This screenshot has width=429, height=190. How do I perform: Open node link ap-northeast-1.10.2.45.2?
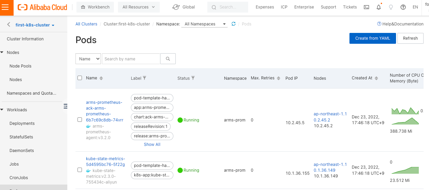tap(330, 117)
